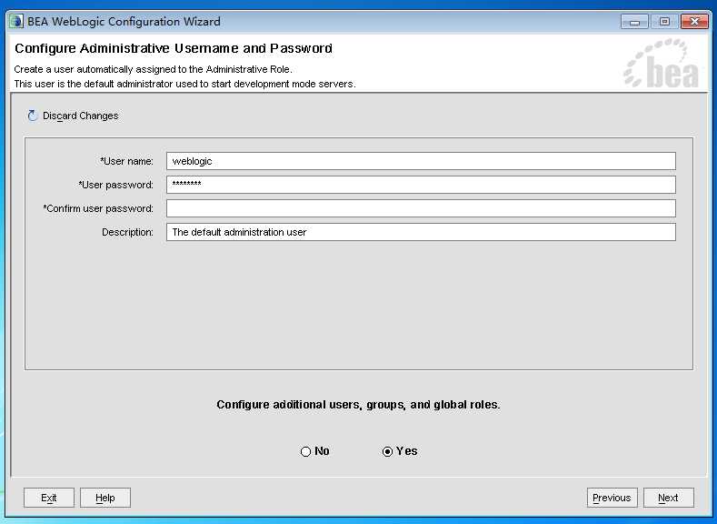Close the BEA WebLogic wizard window
The height and width of the screenshot is (524, 717).
coord(694,22)
